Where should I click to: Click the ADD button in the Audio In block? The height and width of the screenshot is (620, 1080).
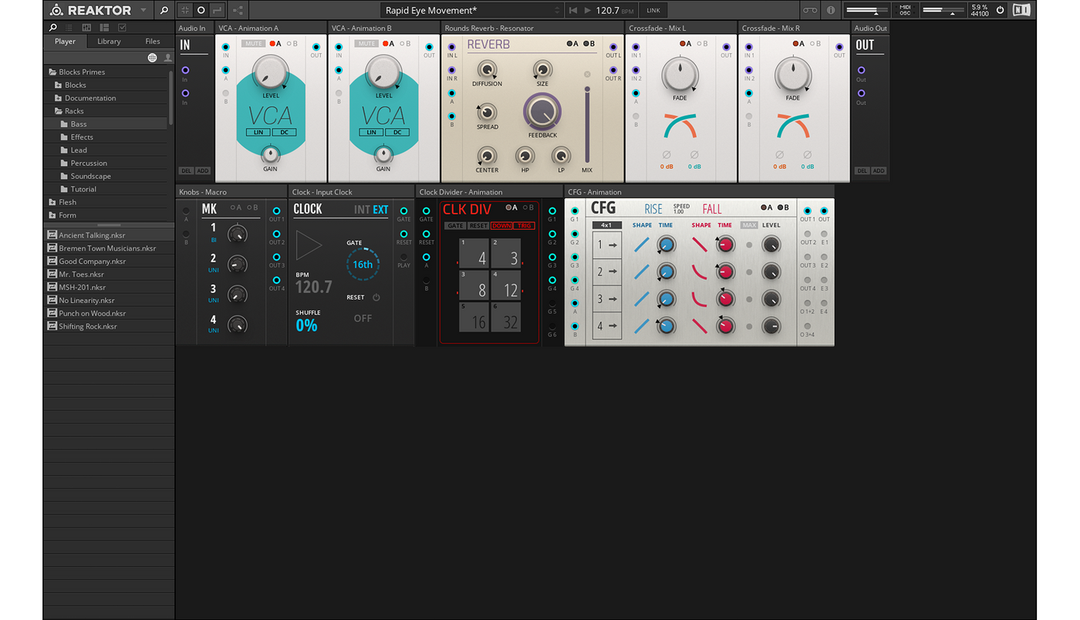pyautogui.click(x=202, y=170)
